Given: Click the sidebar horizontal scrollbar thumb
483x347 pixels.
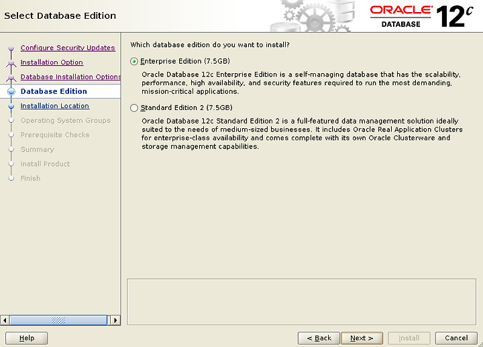Looking at the screenshot, I should [58, 320].
